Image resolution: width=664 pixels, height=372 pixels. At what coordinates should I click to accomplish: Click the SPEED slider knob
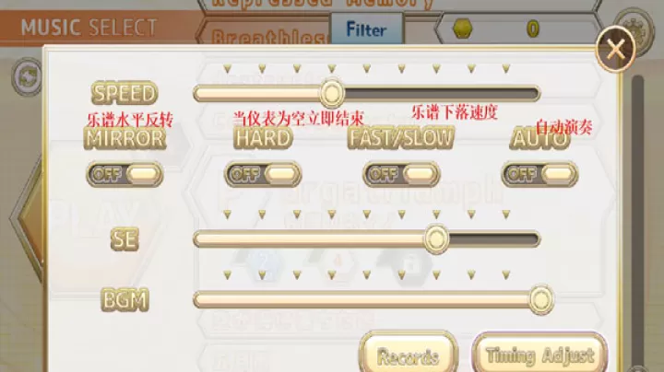332,93
